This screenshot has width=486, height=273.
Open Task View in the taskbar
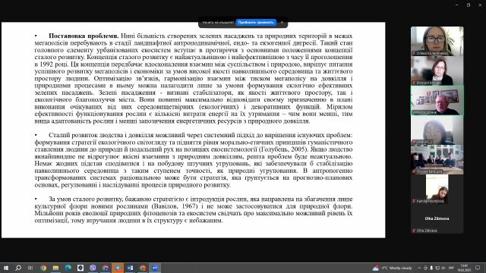tap(30, 268)
